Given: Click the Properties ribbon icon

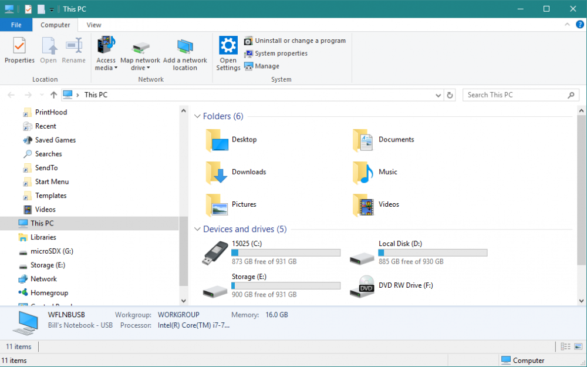Looking at the screenshot, I should [x=19, y=47].
